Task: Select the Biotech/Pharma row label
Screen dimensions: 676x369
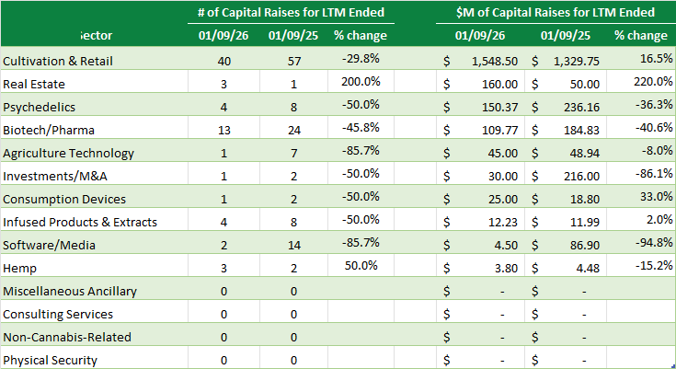Action: 49,130
